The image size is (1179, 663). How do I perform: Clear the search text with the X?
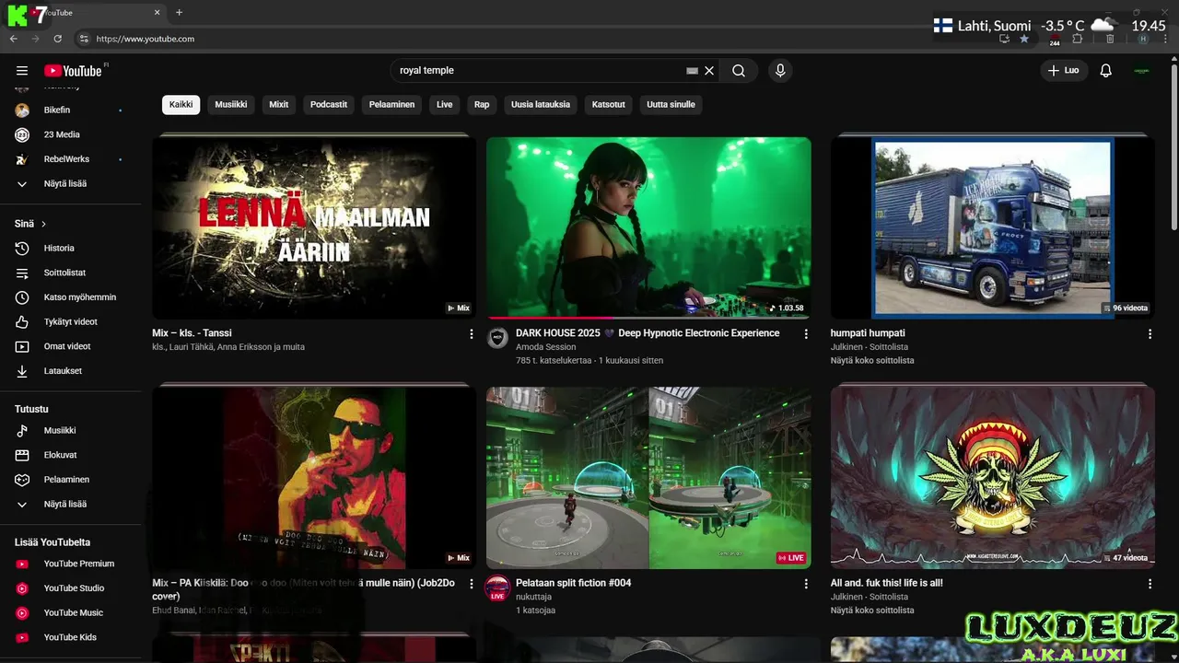click(x=709, y=71)
